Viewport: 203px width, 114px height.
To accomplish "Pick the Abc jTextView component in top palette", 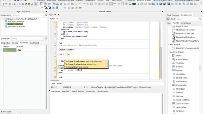I will click(x=49, y=4).
